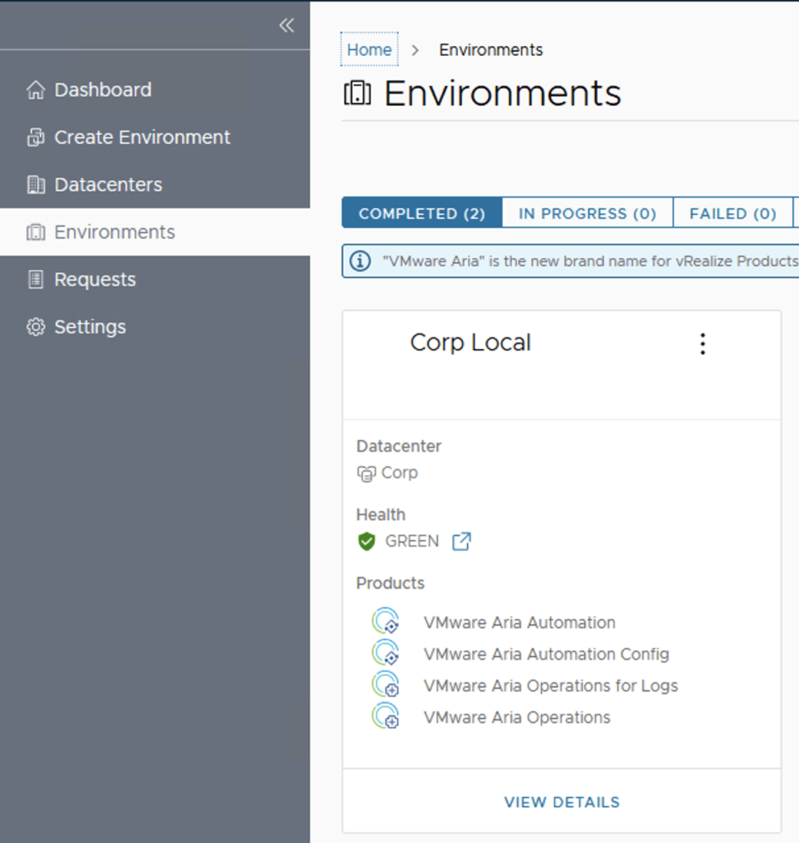Viewport: 799px width, 843px height.
Task: Click the Aria Operations for Logs icon
Action: tap(385, 684)
